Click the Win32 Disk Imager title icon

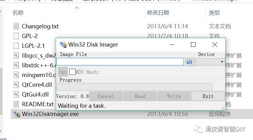click(63, 44)
